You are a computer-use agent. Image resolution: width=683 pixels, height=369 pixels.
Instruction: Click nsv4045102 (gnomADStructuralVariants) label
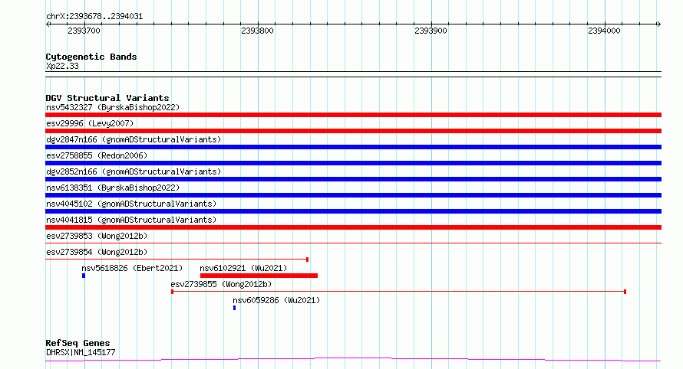131,204
